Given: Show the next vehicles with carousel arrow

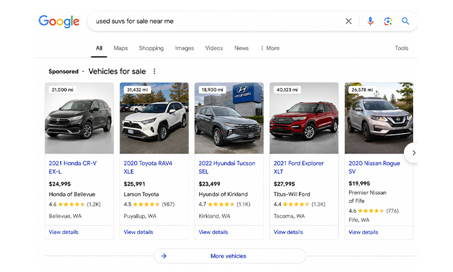Looking at the screenshot, I should pyautogui.click(x=413, y=152).
